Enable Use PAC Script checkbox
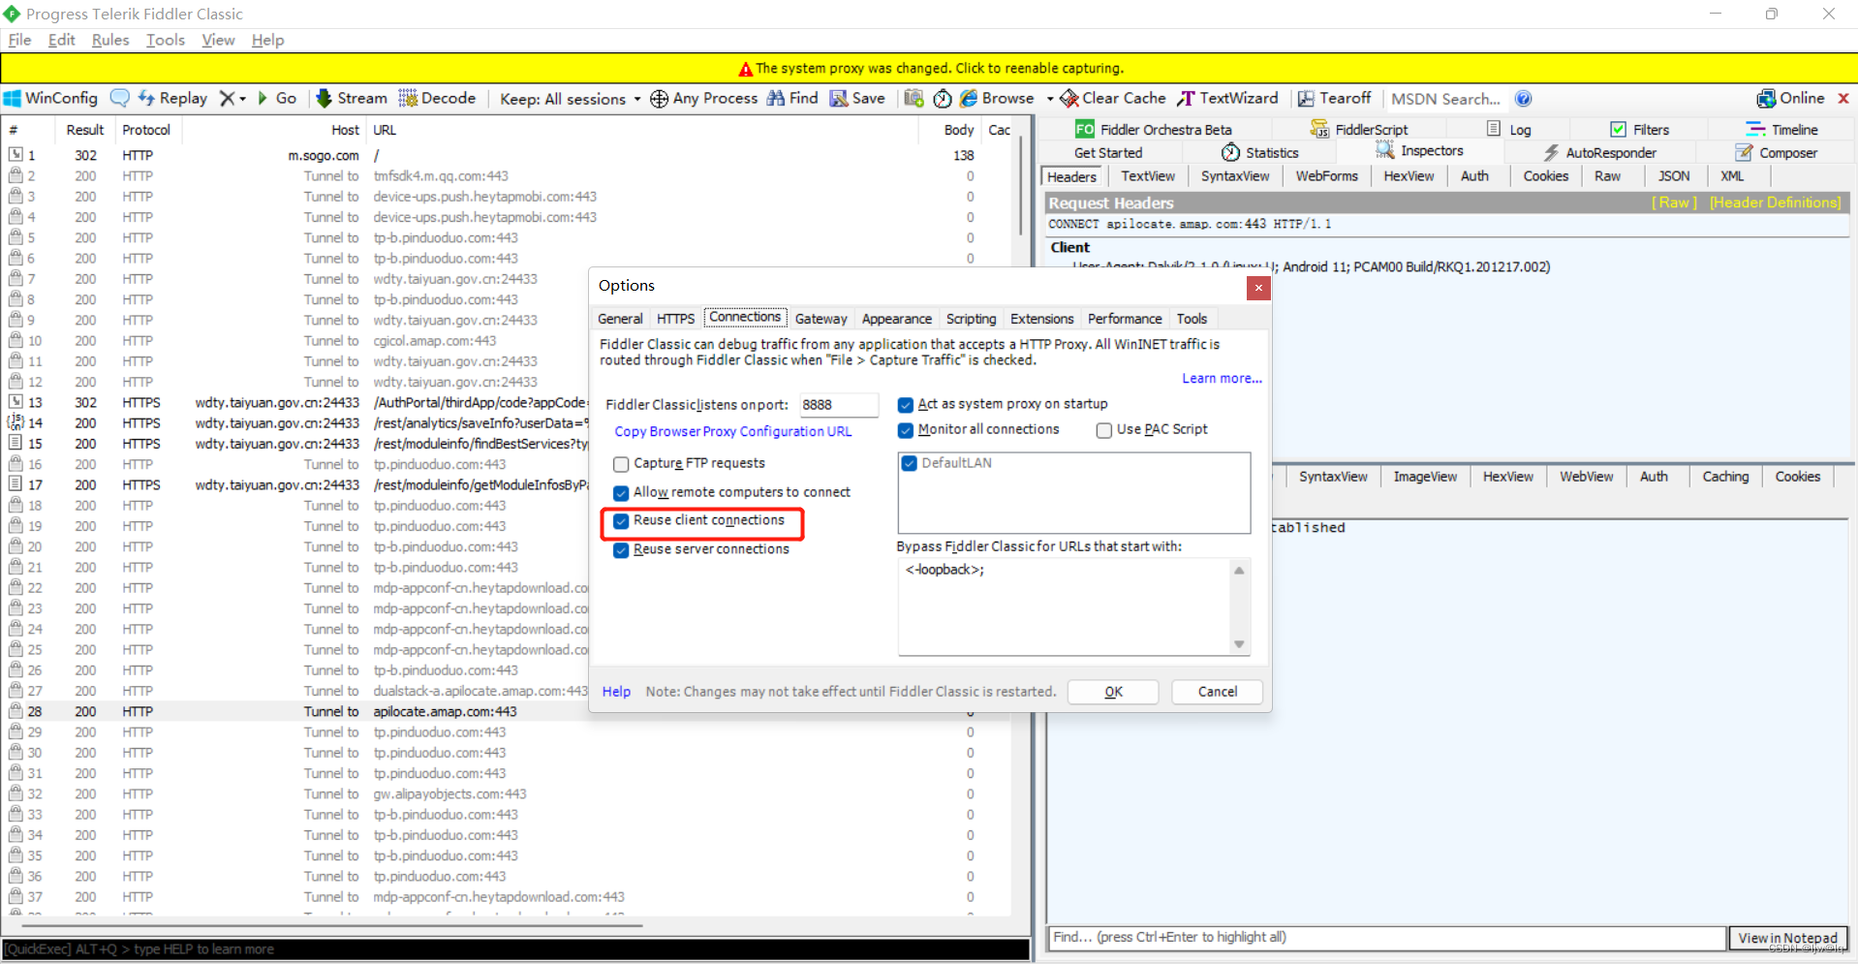The width and height of the screenshot is (1858, 964). pyautogui.click(x=1104, y=430)
